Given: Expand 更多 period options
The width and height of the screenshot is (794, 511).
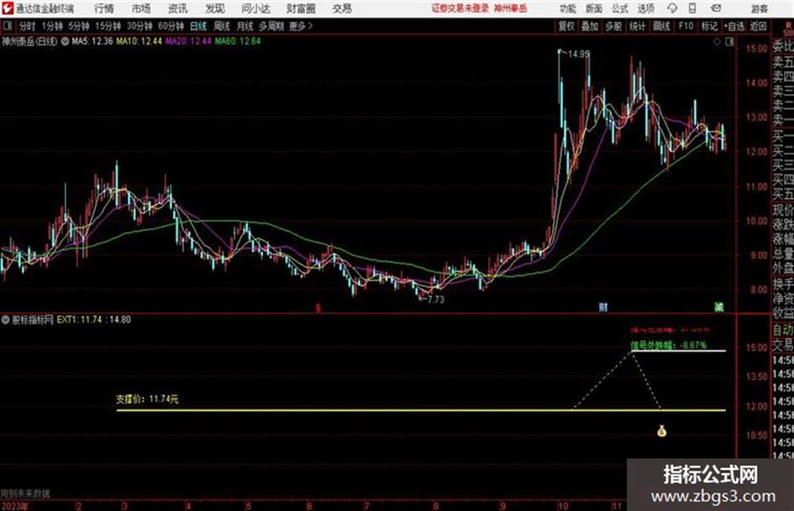Looking at the screenshot, I should point(300,26).
